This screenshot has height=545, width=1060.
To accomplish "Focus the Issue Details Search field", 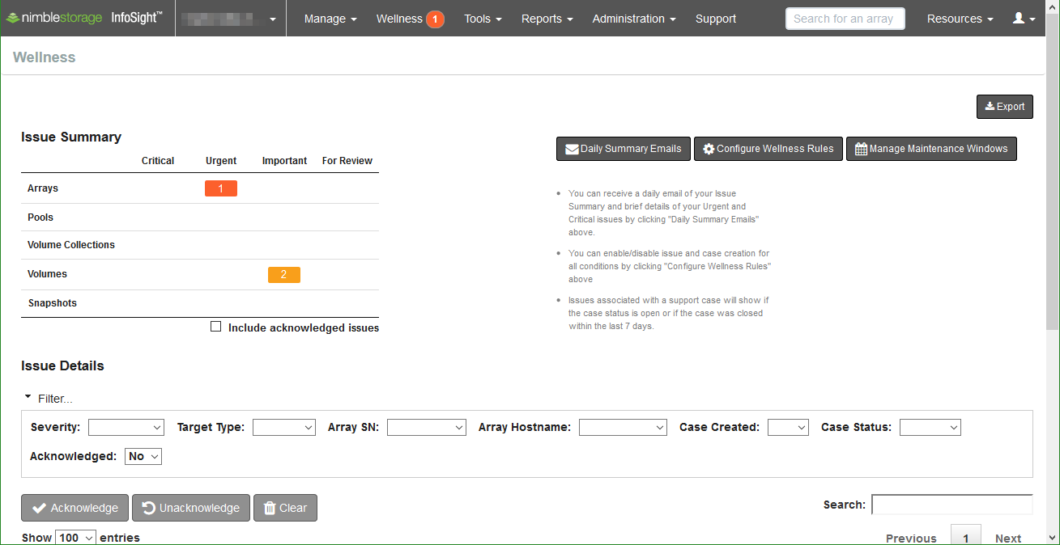I will [952, 505].
